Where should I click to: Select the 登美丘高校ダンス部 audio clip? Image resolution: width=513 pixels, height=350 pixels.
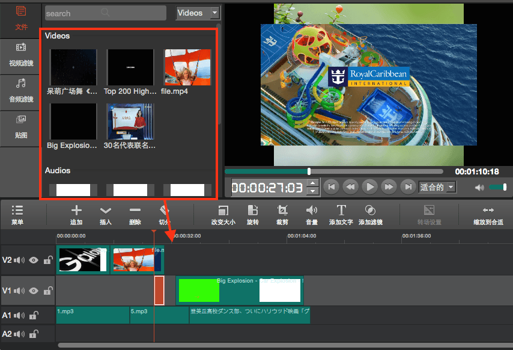tap(250, 315)
